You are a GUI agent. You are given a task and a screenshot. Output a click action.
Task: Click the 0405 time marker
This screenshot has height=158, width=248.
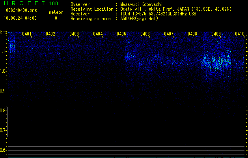click(x=121, y=34)
